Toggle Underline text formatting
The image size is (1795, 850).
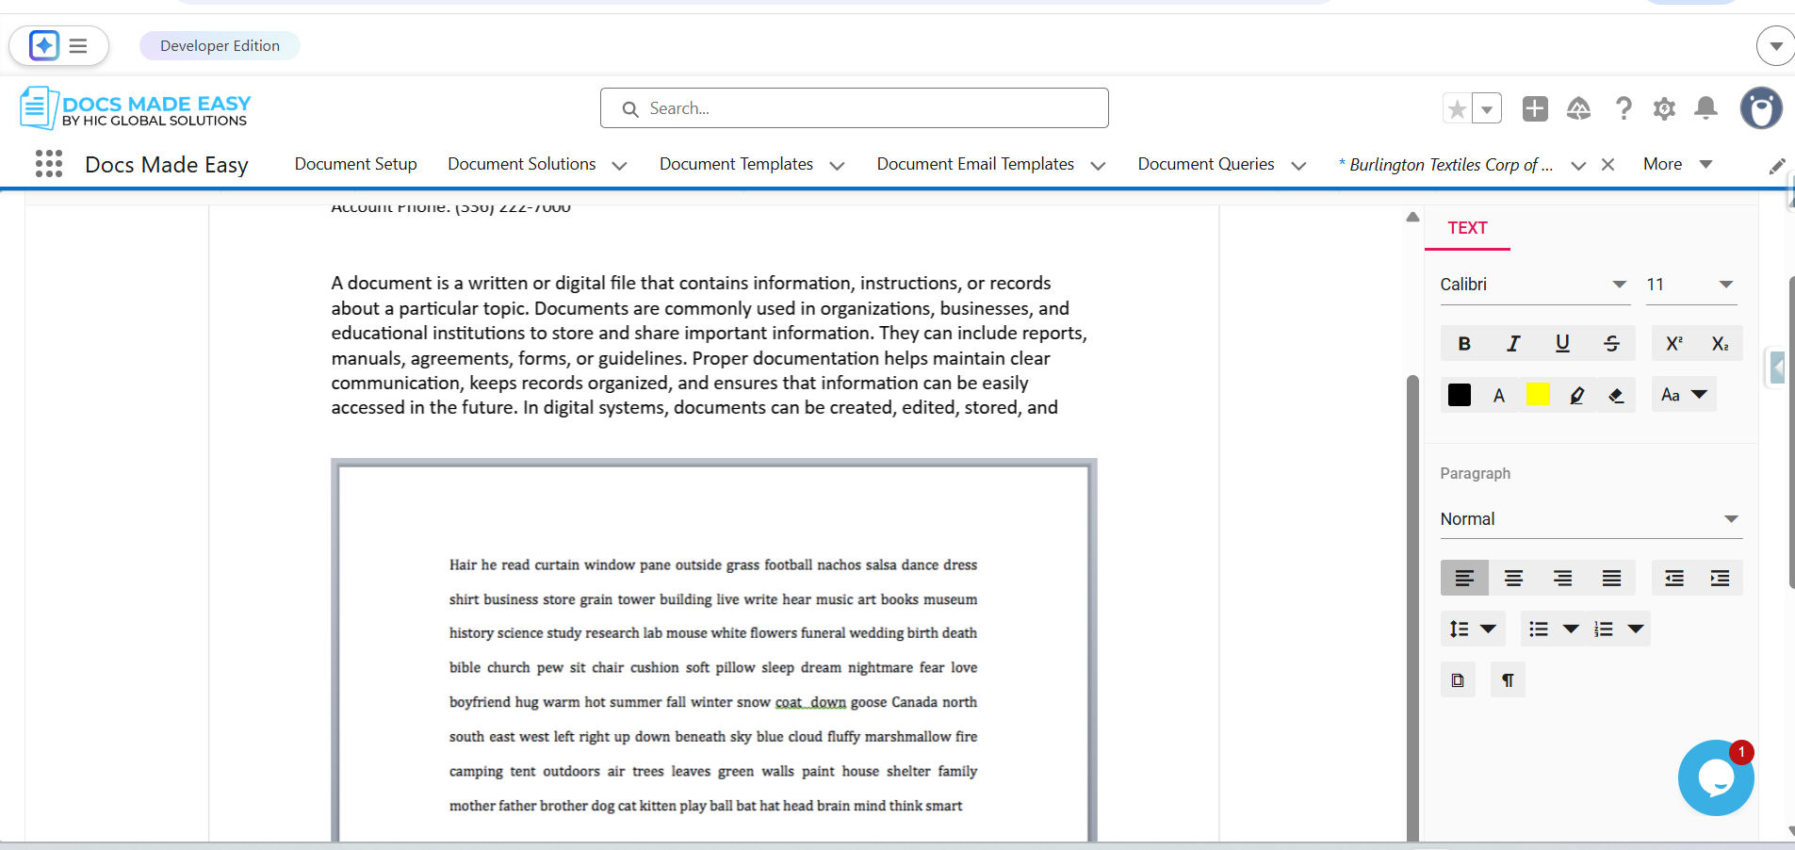(1562, 344)
